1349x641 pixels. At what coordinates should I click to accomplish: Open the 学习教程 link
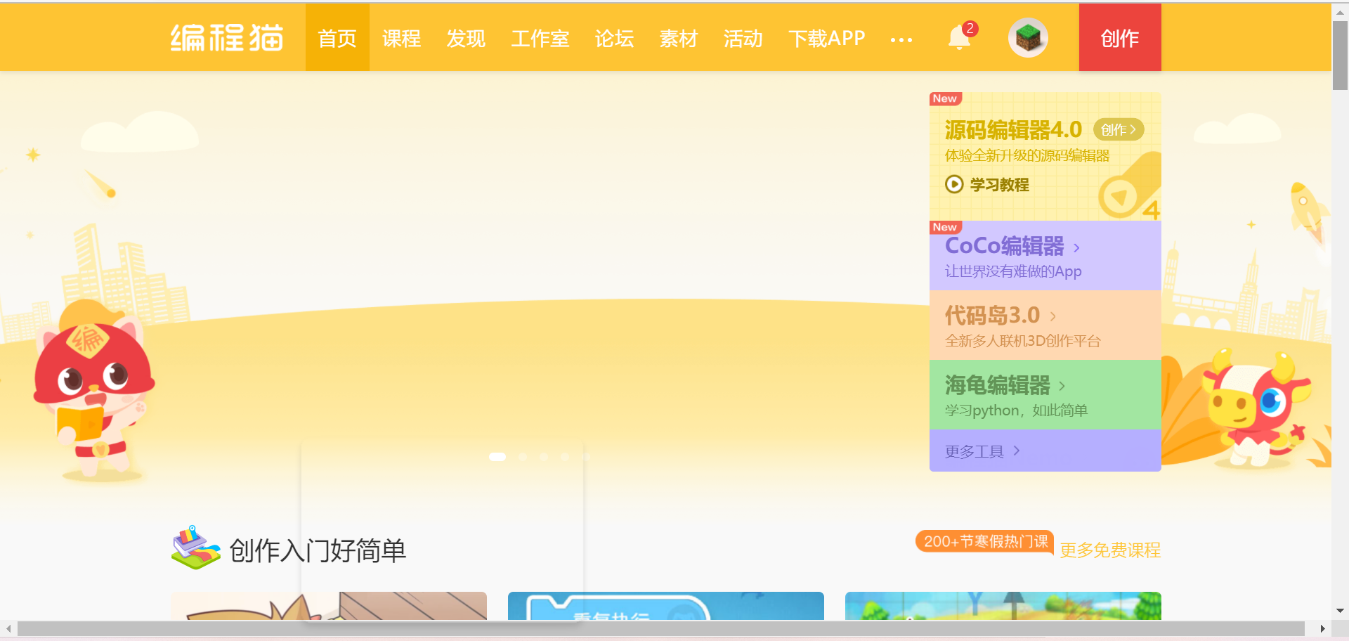coord(999,184)
